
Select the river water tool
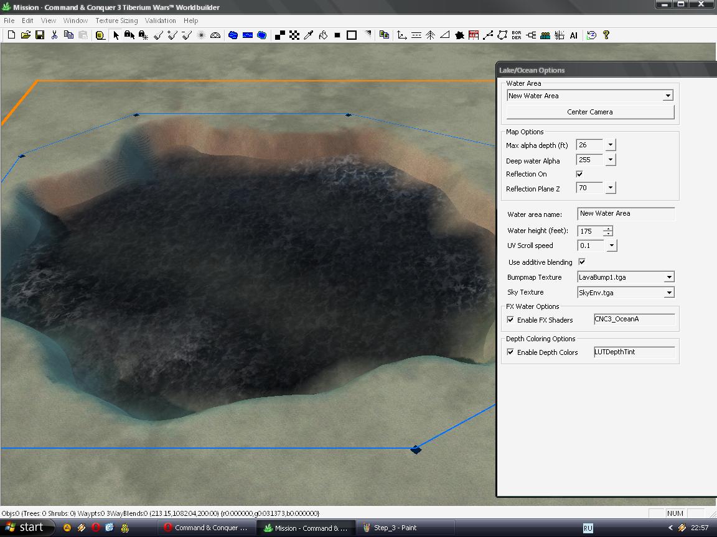(247, 35)
